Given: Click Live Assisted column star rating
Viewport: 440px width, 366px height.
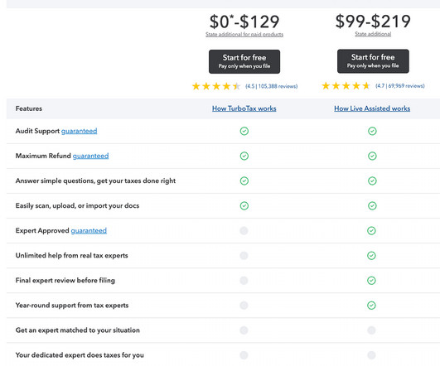Looking at the screenshot, I should tap(346, 86).
